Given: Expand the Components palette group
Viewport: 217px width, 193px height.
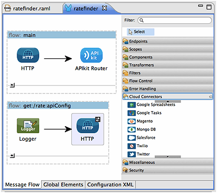Looking at the screenshot, I should tap(168, 57).
